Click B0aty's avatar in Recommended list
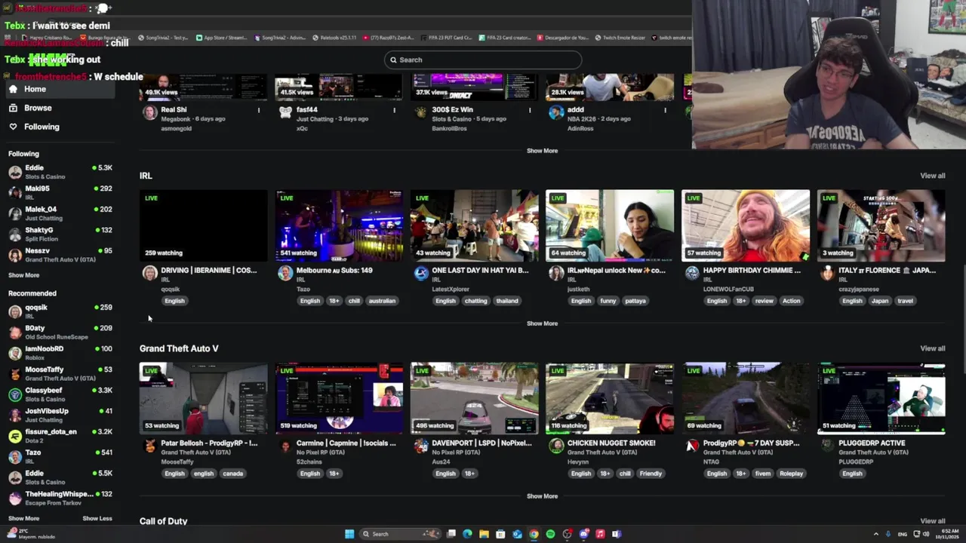Screen dimensions: 966x543 15,332
